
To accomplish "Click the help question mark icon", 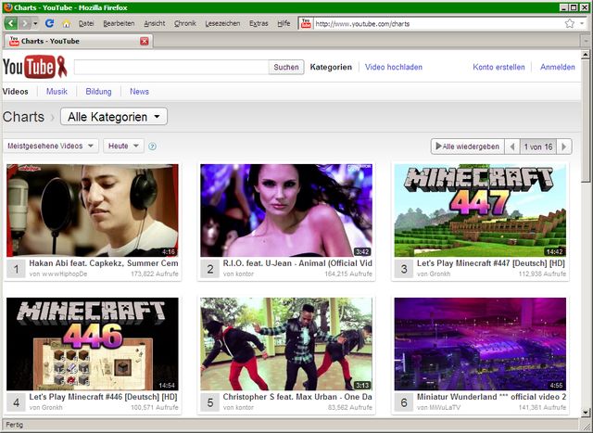I will tap(153, 146).
